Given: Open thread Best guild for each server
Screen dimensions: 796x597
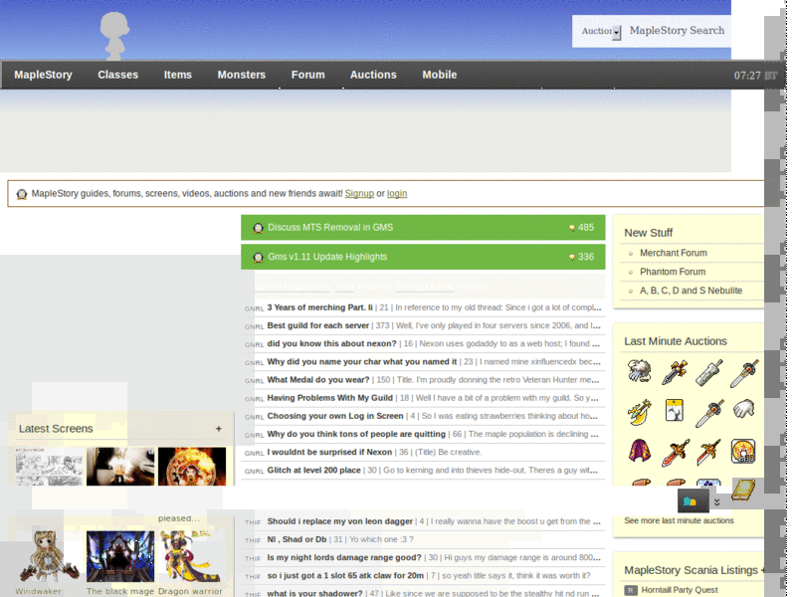Looking at the screenshot, I should pos(317,325).
